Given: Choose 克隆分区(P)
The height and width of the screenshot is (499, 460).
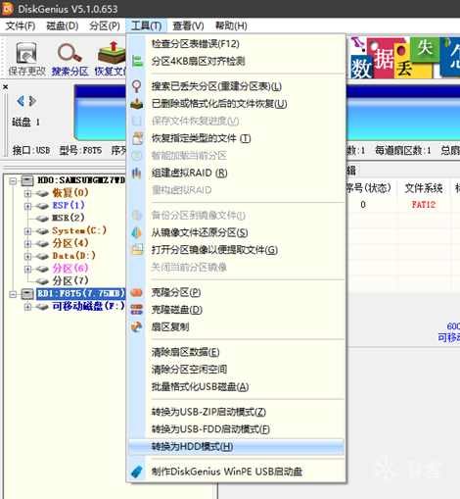Looking at the screenshot, I should tap(236, 292).
